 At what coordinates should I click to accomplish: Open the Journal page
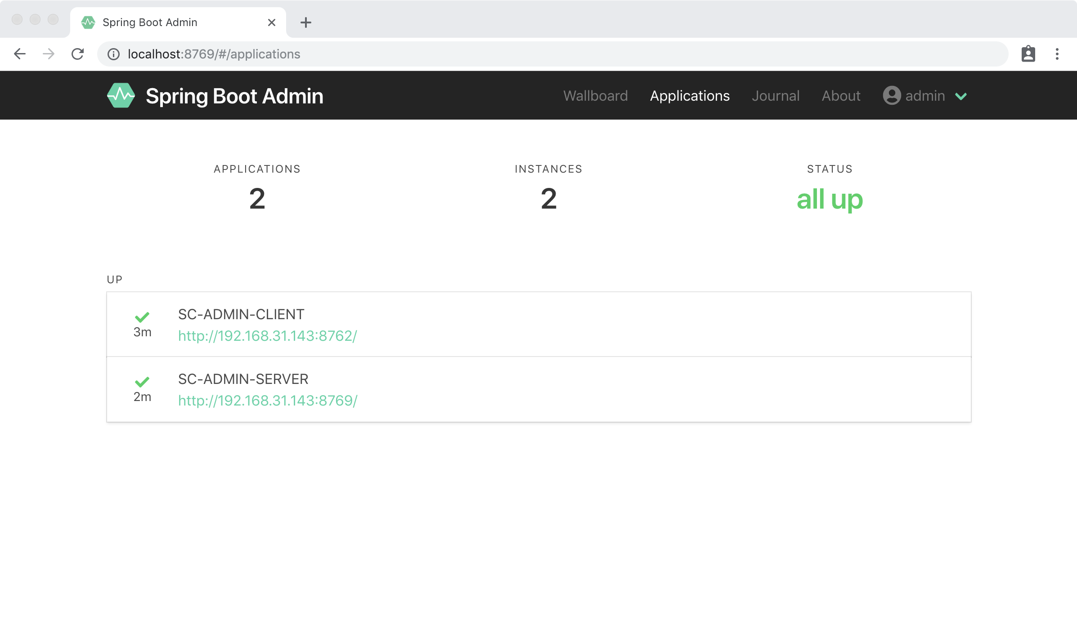tap(776, 96)
